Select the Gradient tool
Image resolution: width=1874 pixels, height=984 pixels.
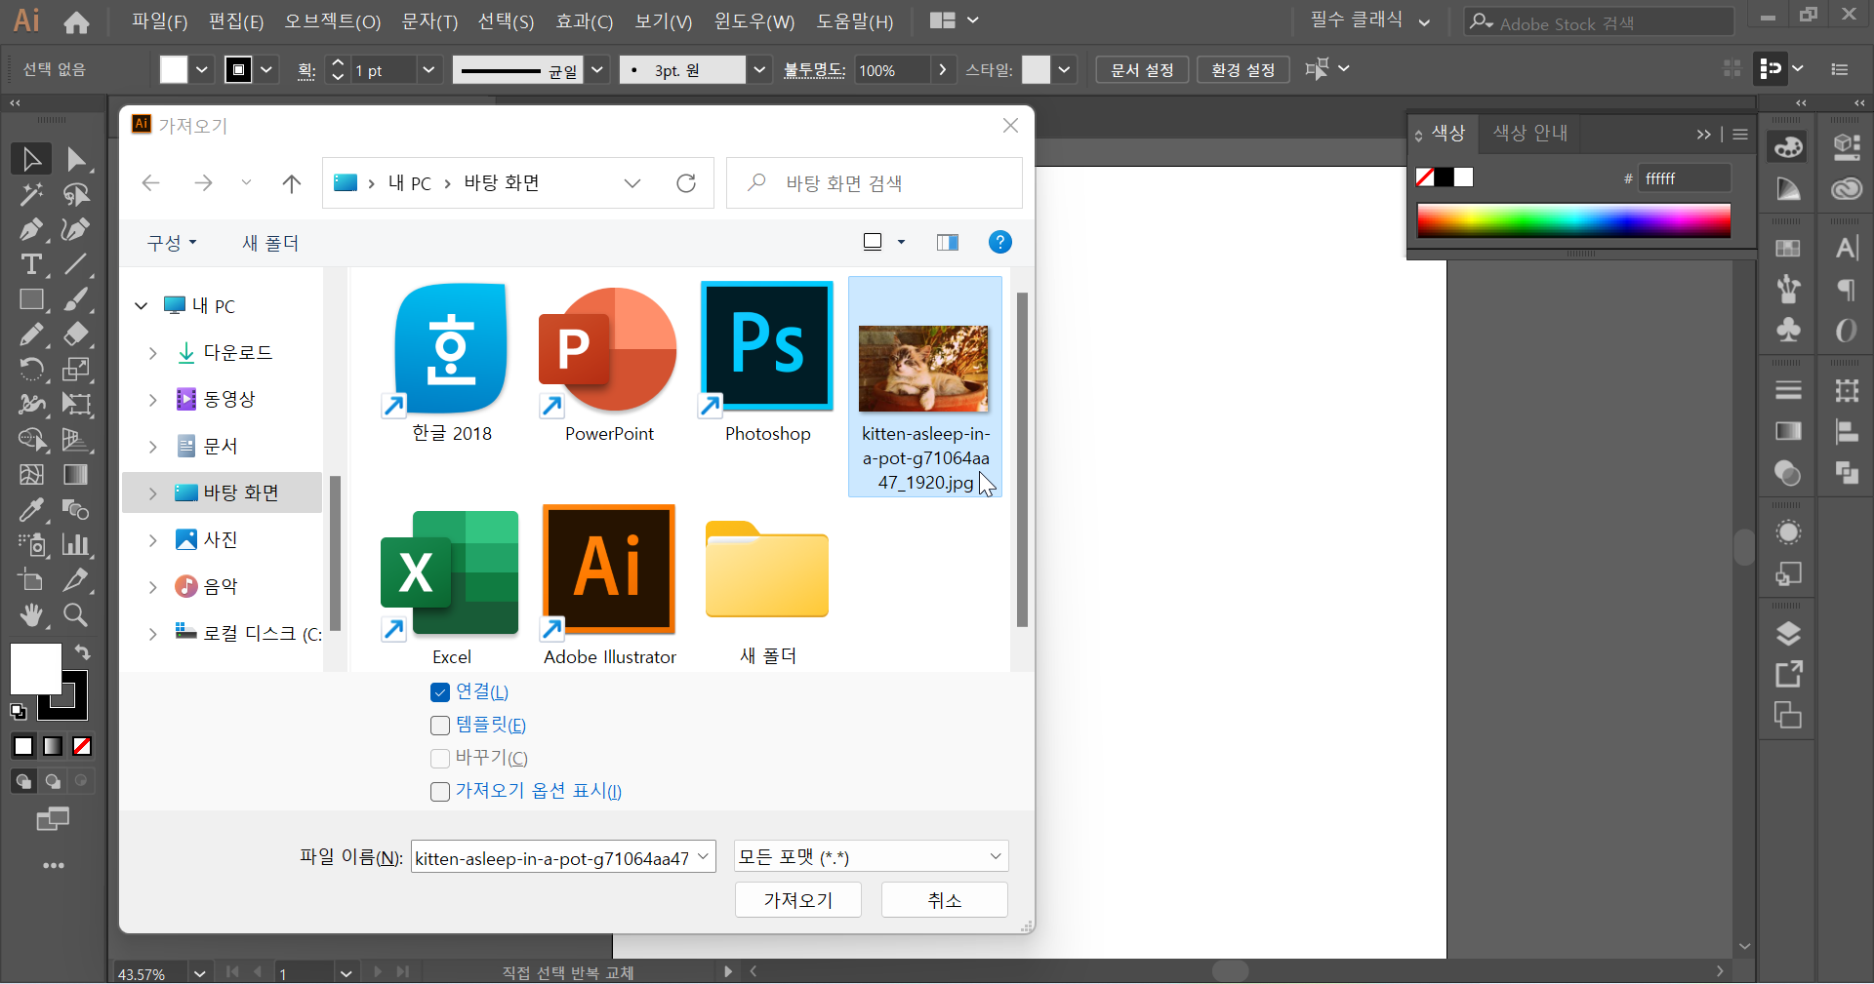76,474
